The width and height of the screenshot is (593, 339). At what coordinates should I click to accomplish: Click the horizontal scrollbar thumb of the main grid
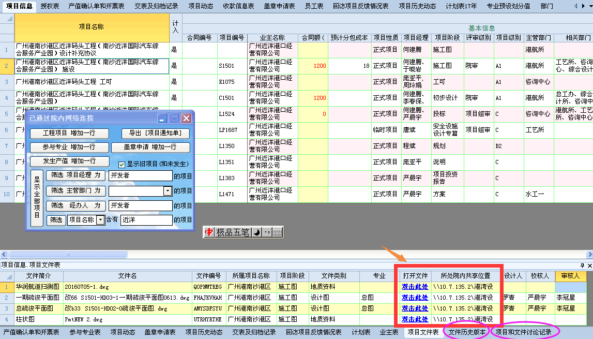[68, 254]
